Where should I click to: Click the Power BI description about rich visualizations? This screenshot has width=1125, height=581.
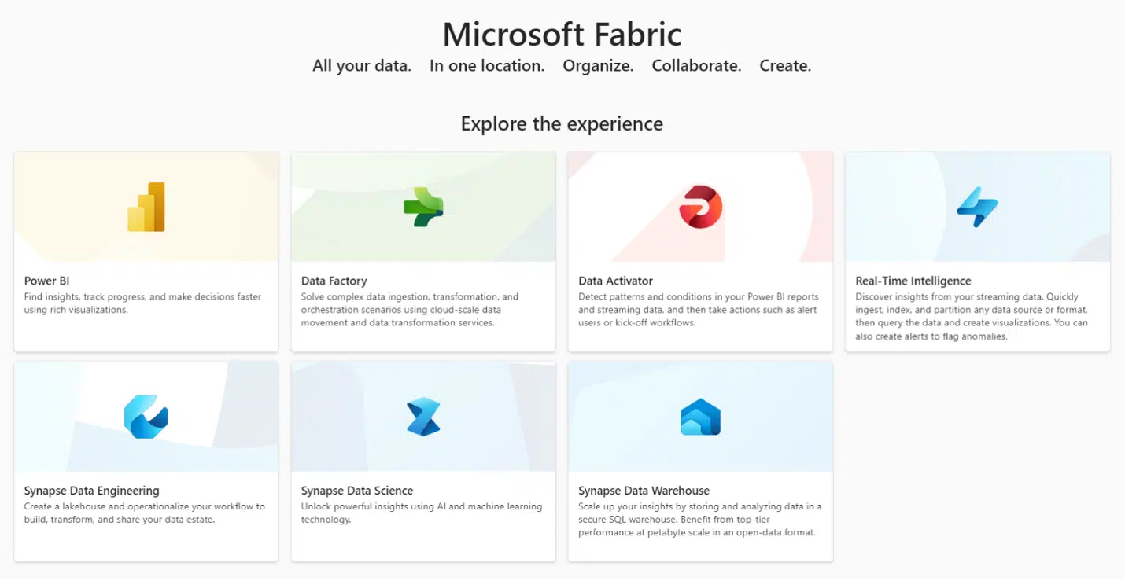142,303
